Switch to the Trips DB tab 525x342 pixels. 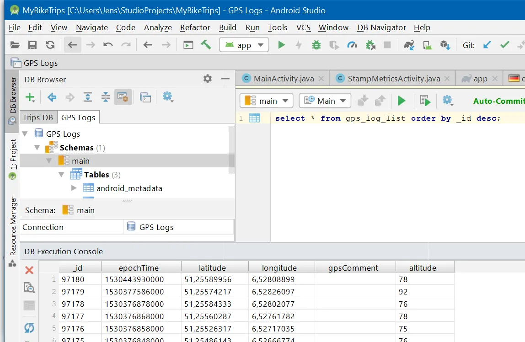(x=38, y=118)
